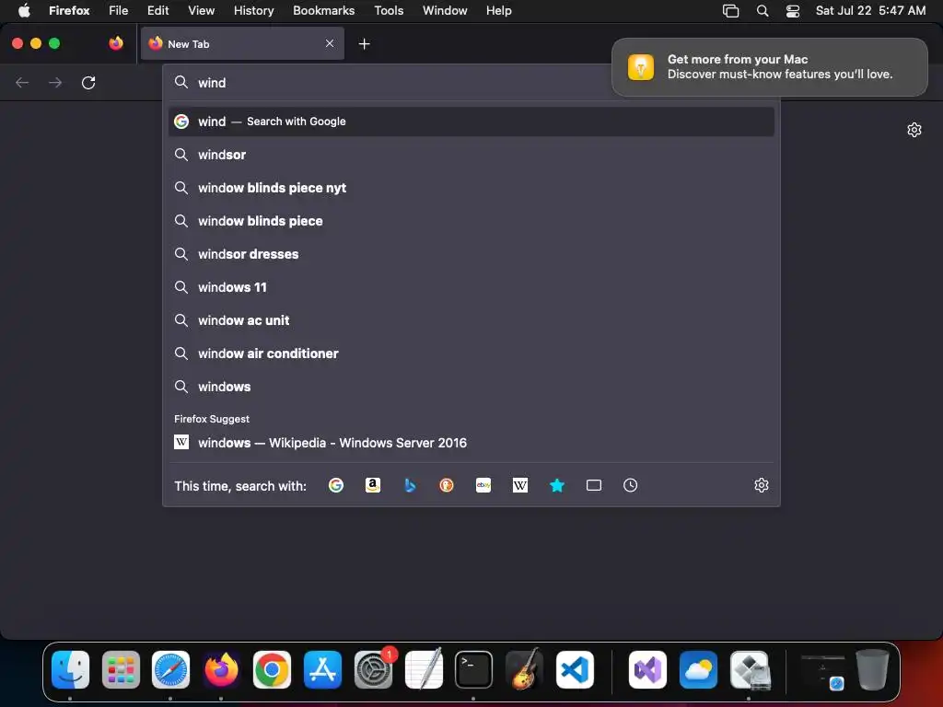This screenshot has width=943, height=707.
Task: Open the date and time 'Sat Jul 22 5:47 AM'
Action: [870, 10]
